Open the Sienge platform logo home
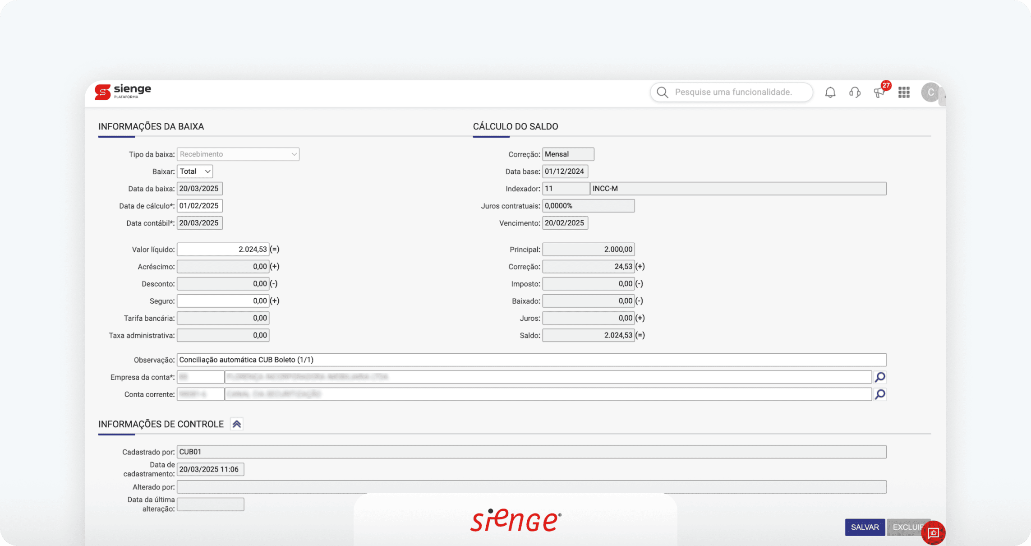This screenshot has width=1031, height=546. [x=123, y=92]
